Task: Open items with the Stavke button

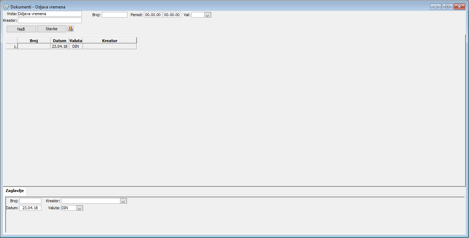Action: pyautogui.click(x=52, y=29)
